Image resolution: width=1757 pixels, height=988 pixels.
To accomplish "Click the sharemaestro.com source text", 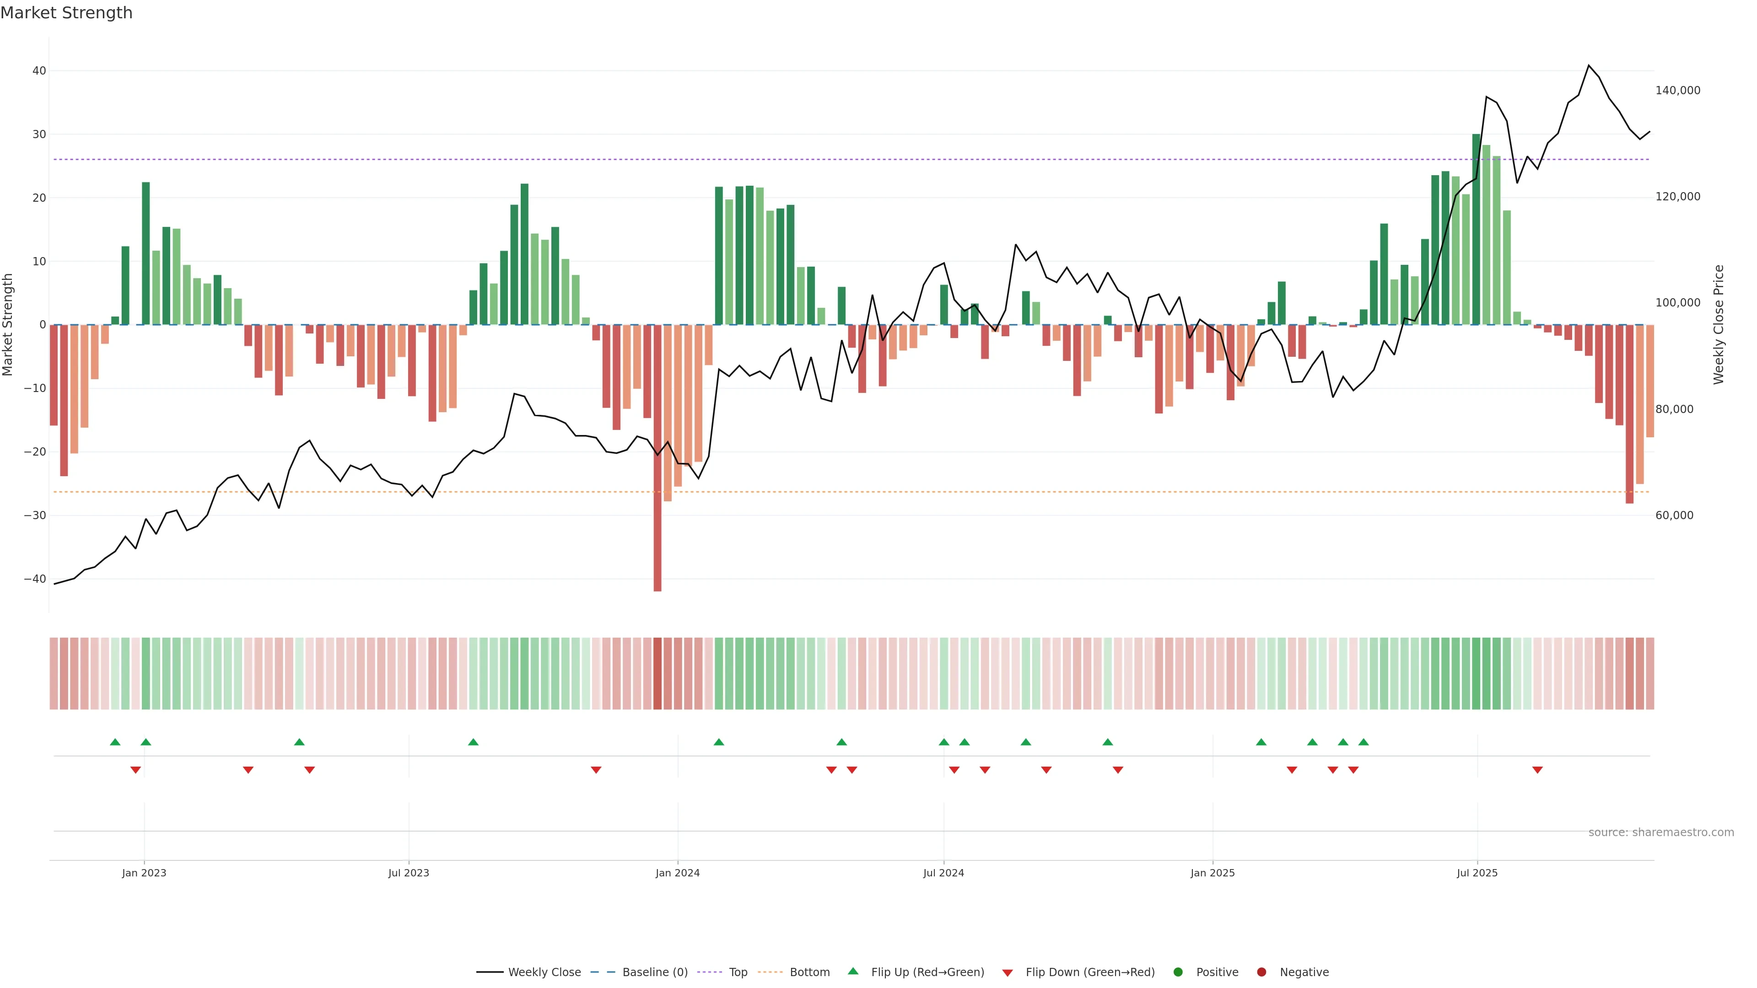I will tap(1661, 832).
